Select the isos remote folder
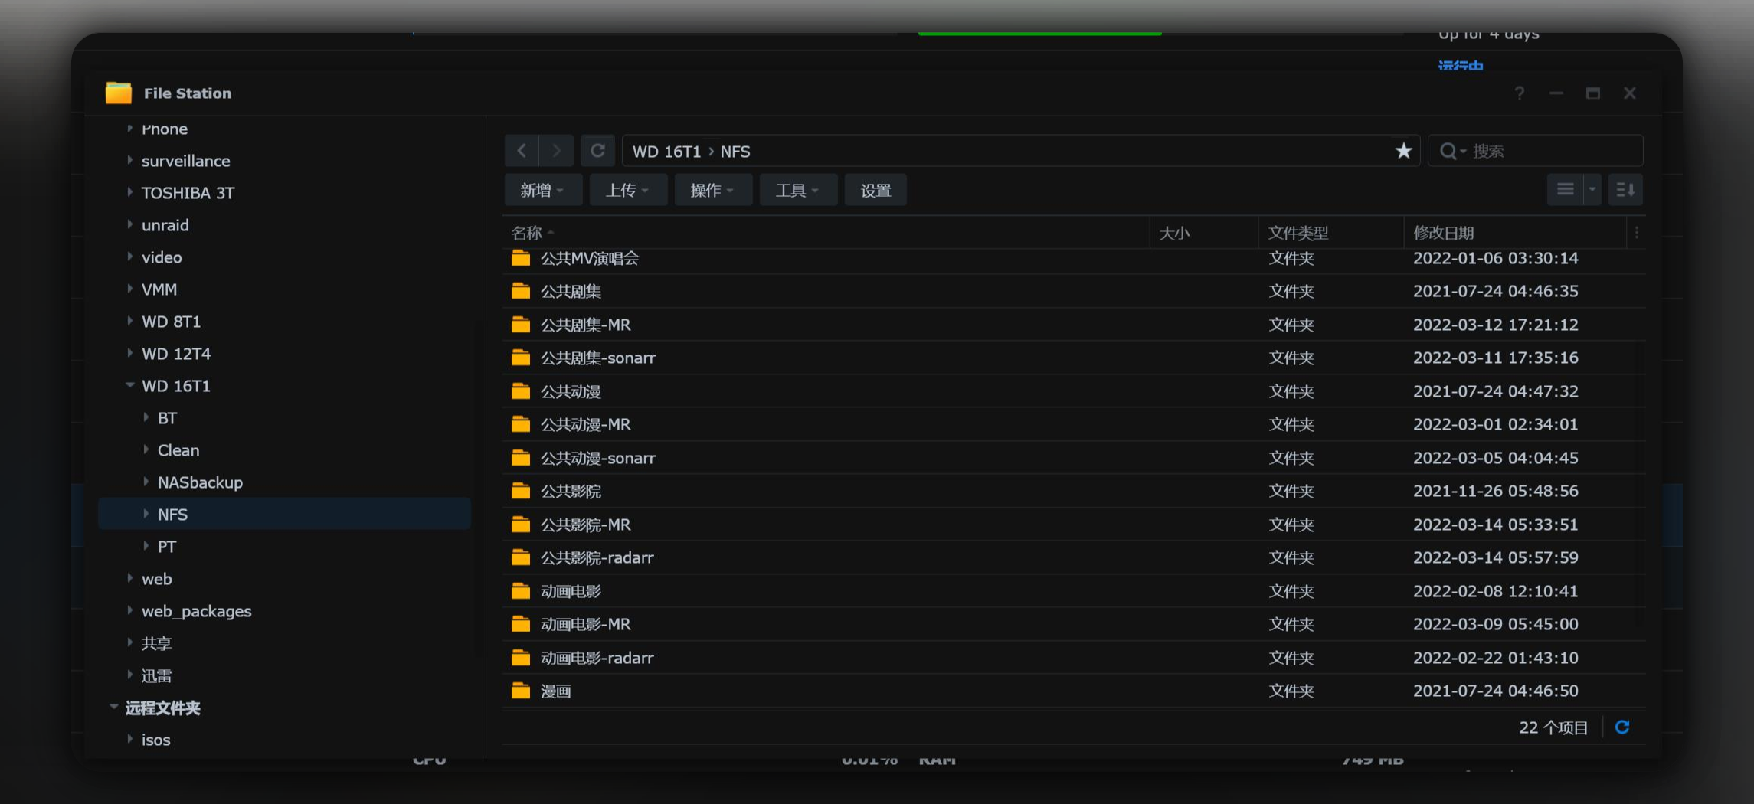Image resolution: width=1754 pixels, height=804 pixels. (155, 740)
